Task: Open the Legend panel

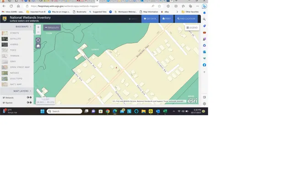Action: coord(192,27)
